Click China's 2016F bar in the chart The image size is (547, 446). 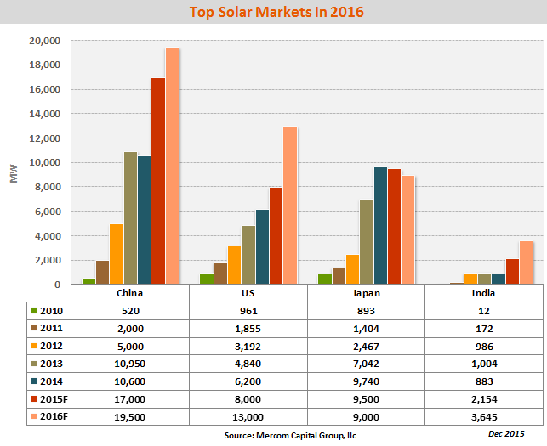(172, 166)
